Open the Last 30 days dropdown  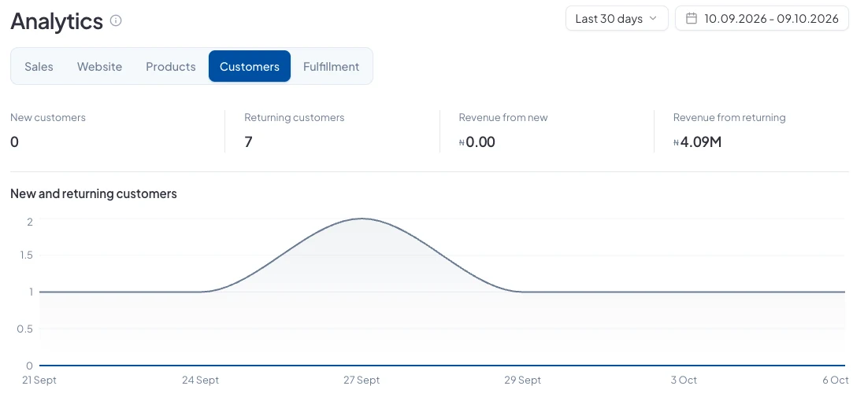coord(617,18)
